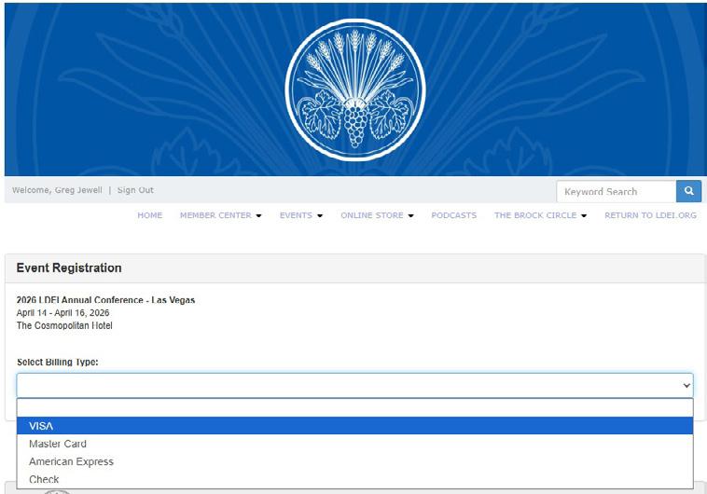Open the ONLINE STORE menu
The height and width of the screenshot is (494, 707).
(377, 215)
